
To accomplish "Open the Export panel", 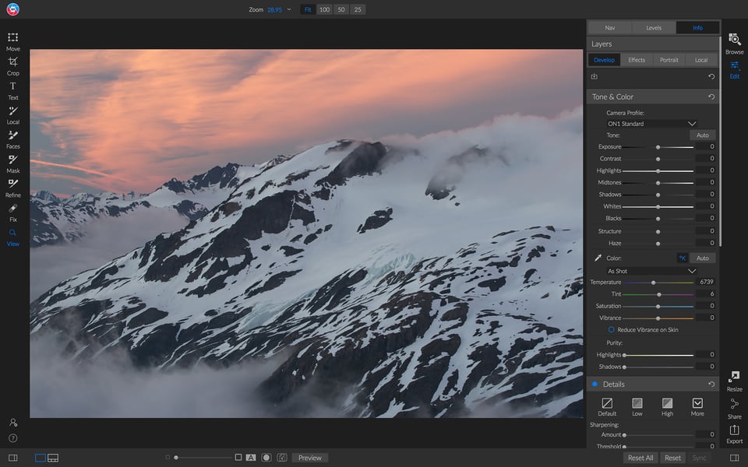I will (734, 434).
